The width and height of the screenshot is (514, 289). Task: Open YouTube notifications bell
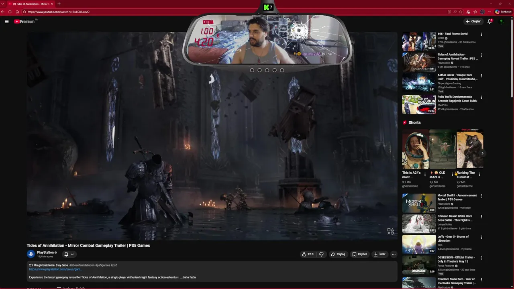point(490,21)
